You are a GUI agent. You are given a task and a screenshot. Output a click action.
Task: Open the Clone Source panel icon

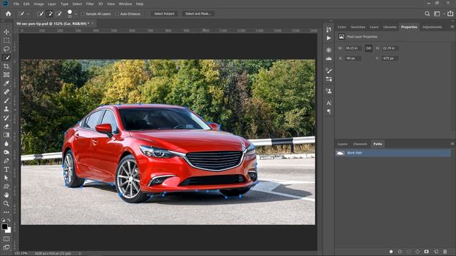[328, 91]
